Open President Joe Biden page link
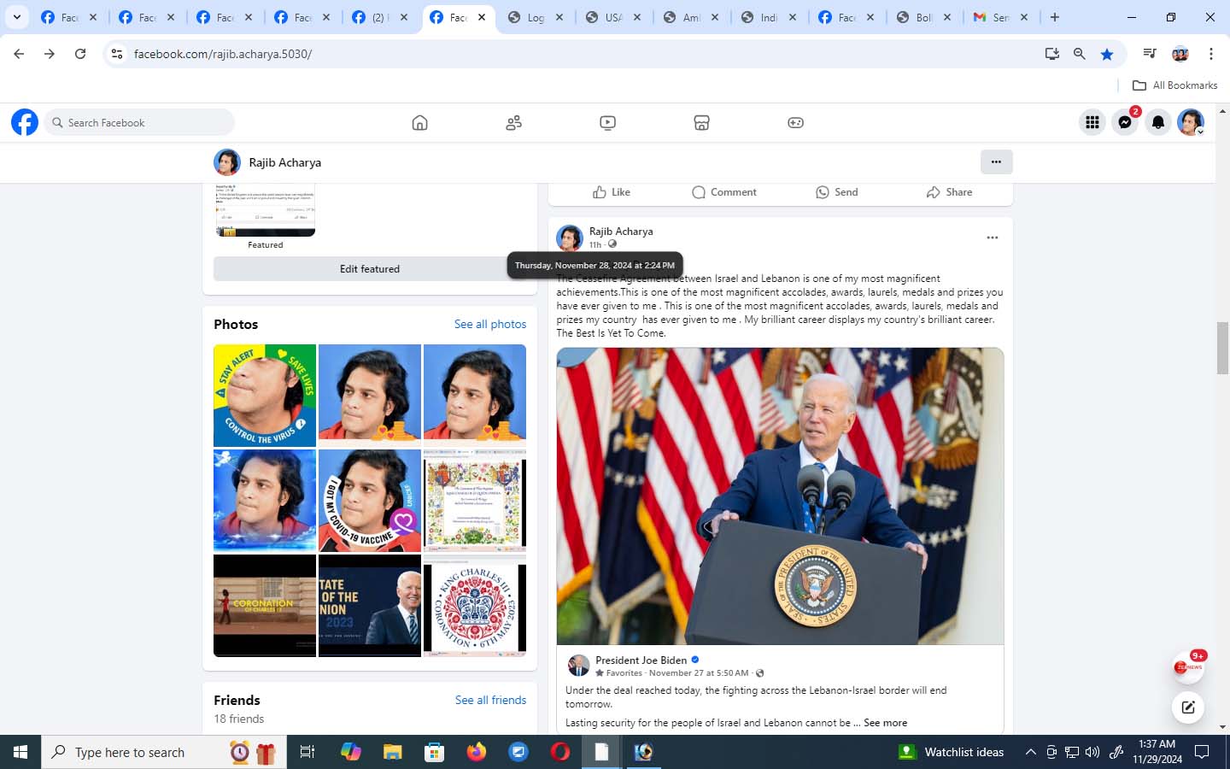This screenshot has height=769, width=1230. [641, 660]
